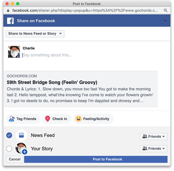Expand the header arrow menu in blue bar
This screenshot has height=171, width=174.
(165, 21)
